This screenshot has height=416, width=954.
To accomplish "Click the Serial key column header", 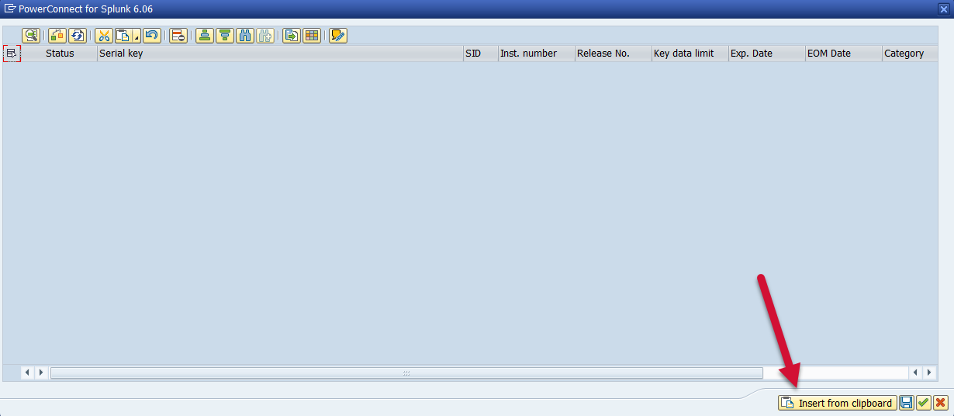I will pyautogui.click(x=279, y=54).
